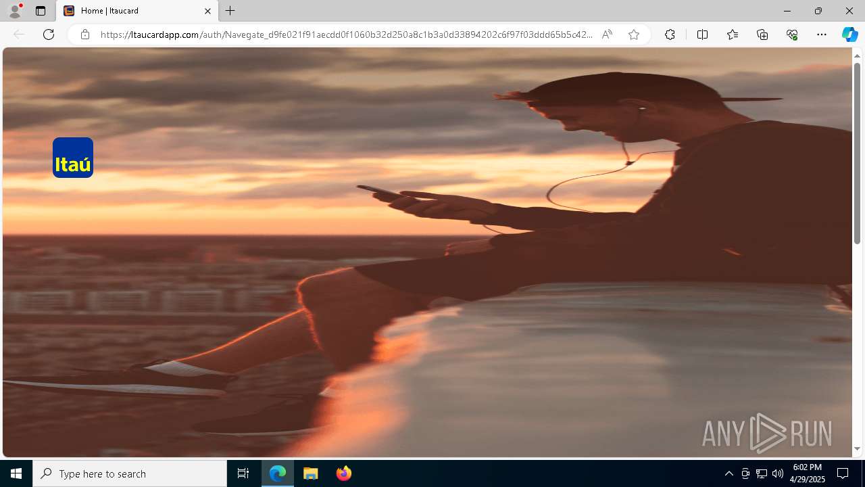Viewport: 865px width, 487px height.
Task: Restore down the browser window
Action: (818, 11)
